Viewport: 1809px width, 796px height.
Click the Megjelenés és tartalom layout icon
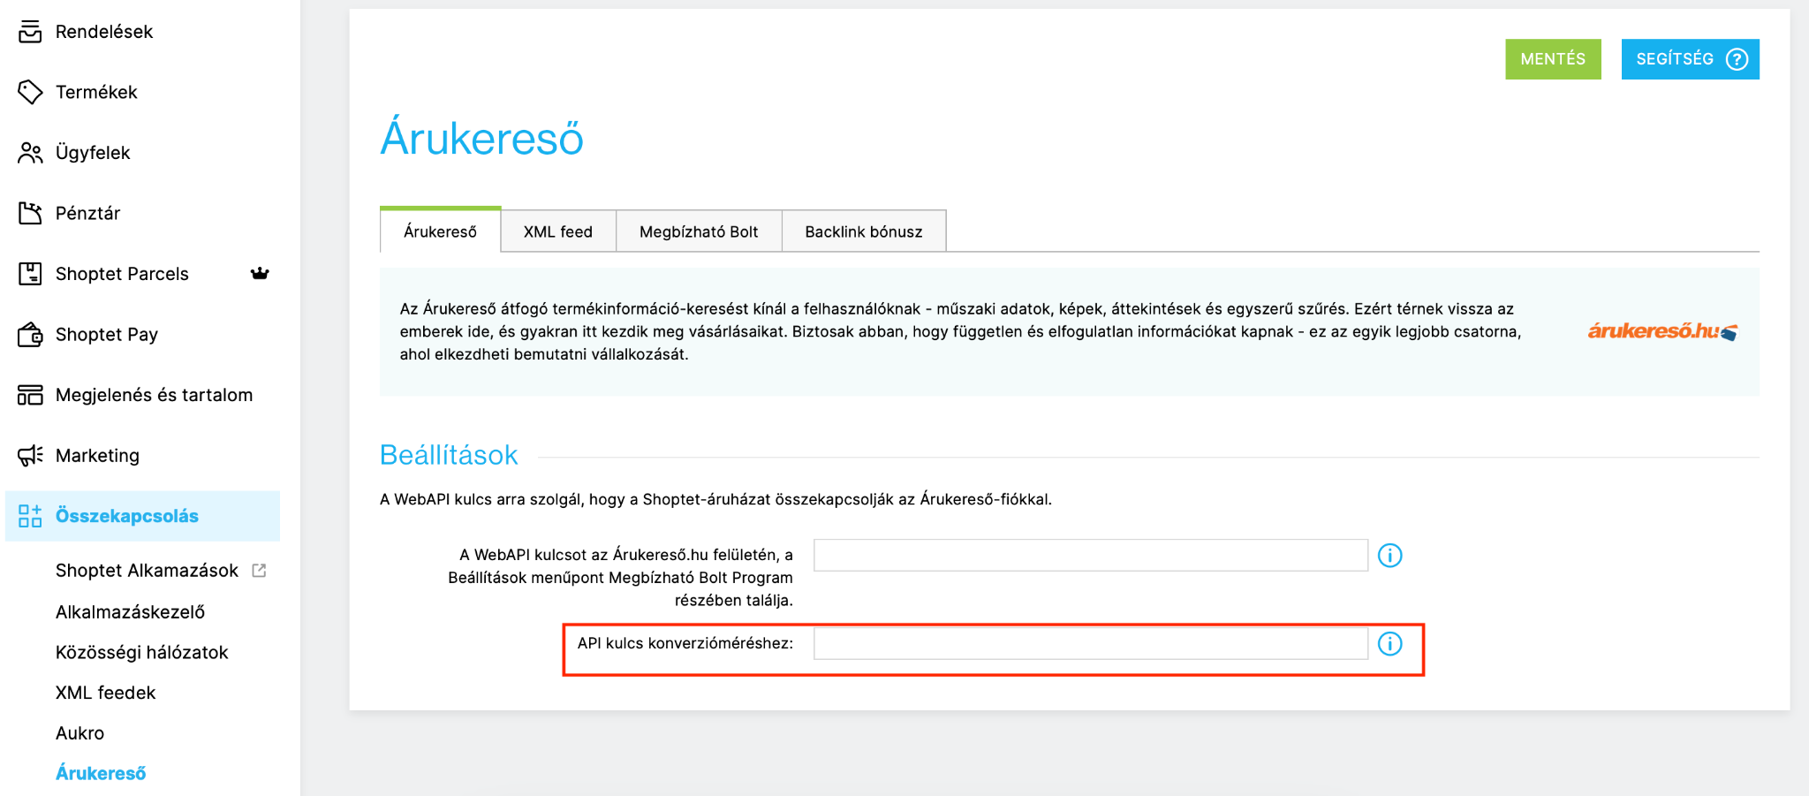pyautogui.click(x=30, y=395)
